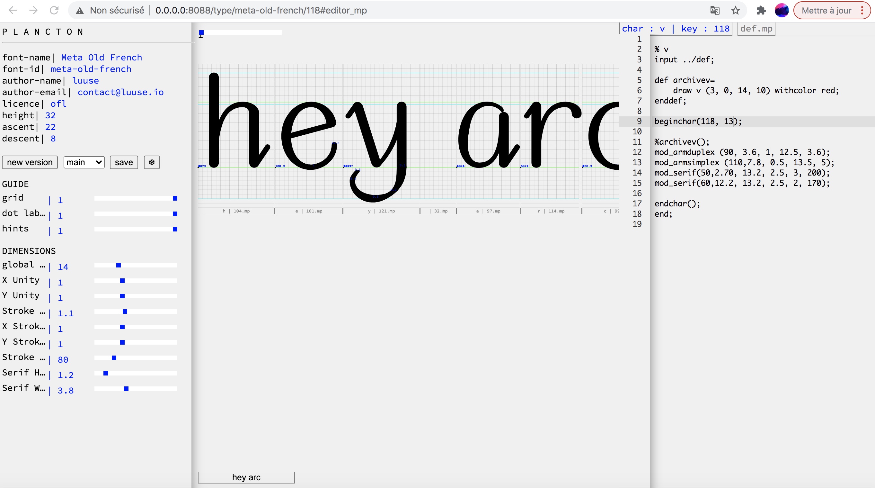Switch to the def.mp tab

coord(756,29)
